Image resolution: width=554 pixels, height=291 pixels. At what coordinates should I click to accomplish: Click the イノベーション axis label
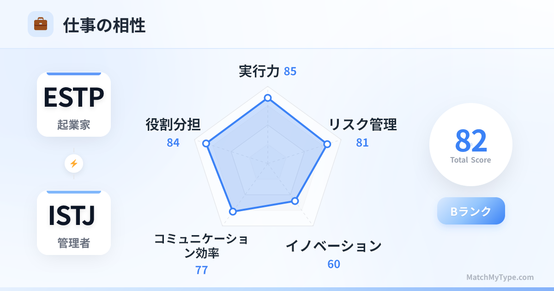pos(333,246)
